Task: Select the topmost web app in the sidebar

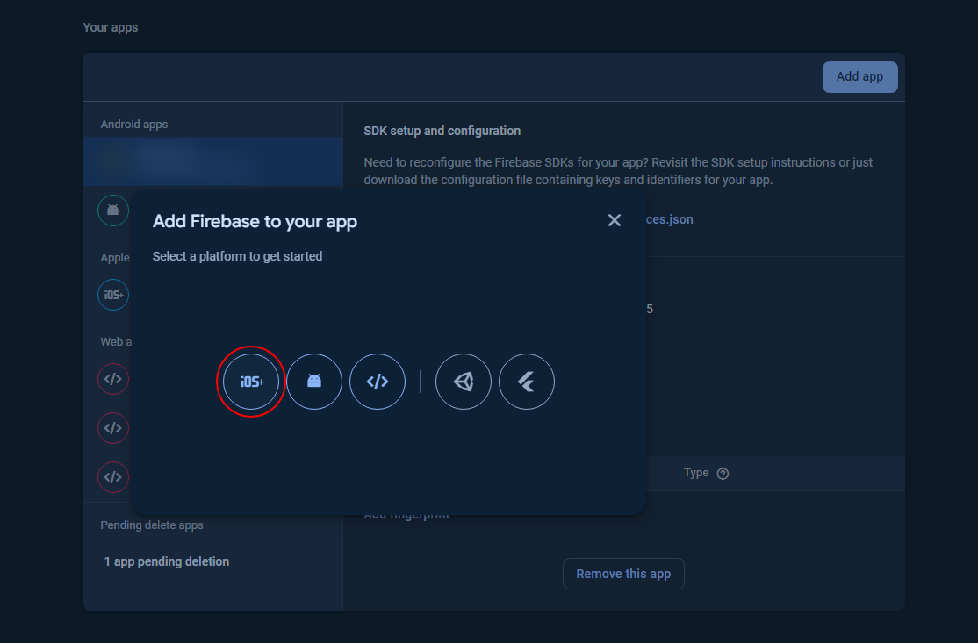Action: pyautogui.click(x=112, y=379)
